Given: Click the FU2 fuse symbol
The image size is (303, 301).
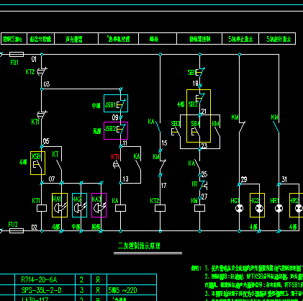Looking at the screenshot, I should coord(17,231).
